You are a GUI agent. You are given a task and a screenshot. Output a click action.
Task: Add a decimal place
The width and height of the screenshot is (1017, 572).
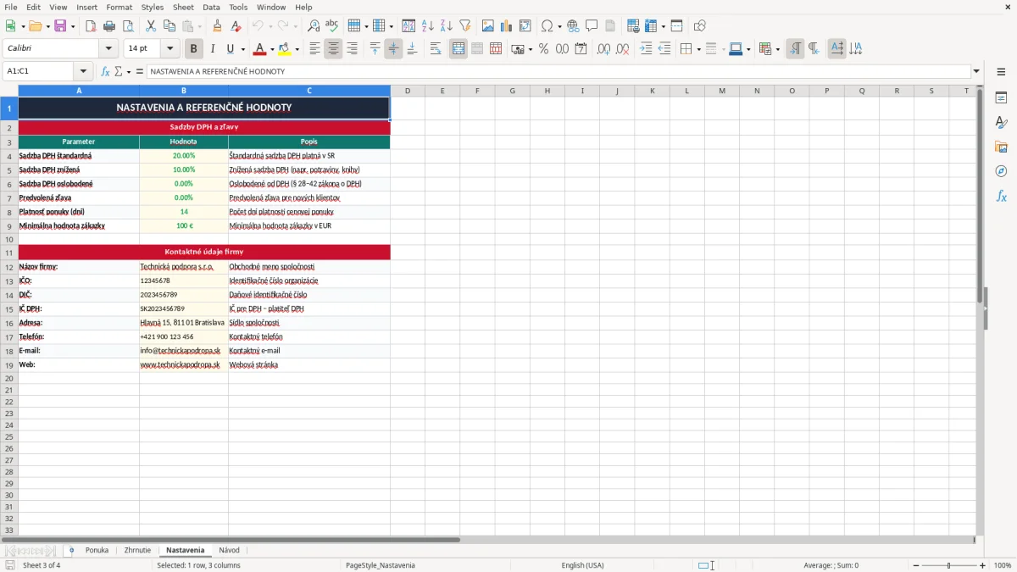603,49
